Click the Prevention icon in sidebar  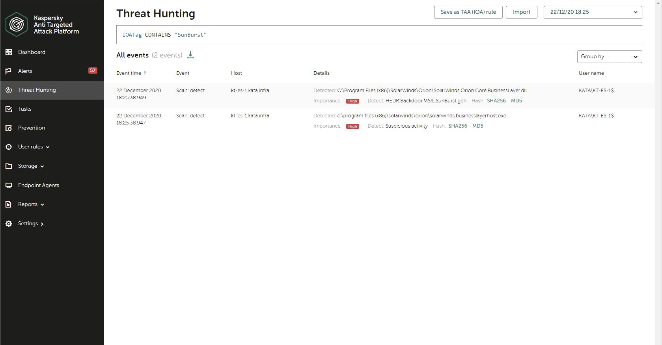point(9,128)
